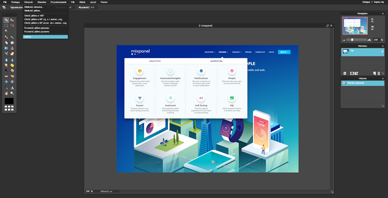Open the Plik menu
Viewport: 388px width, 198px height.
coord(5,2)
